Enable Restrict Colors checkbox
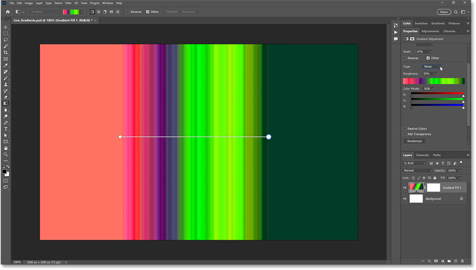 pos(405,129)
